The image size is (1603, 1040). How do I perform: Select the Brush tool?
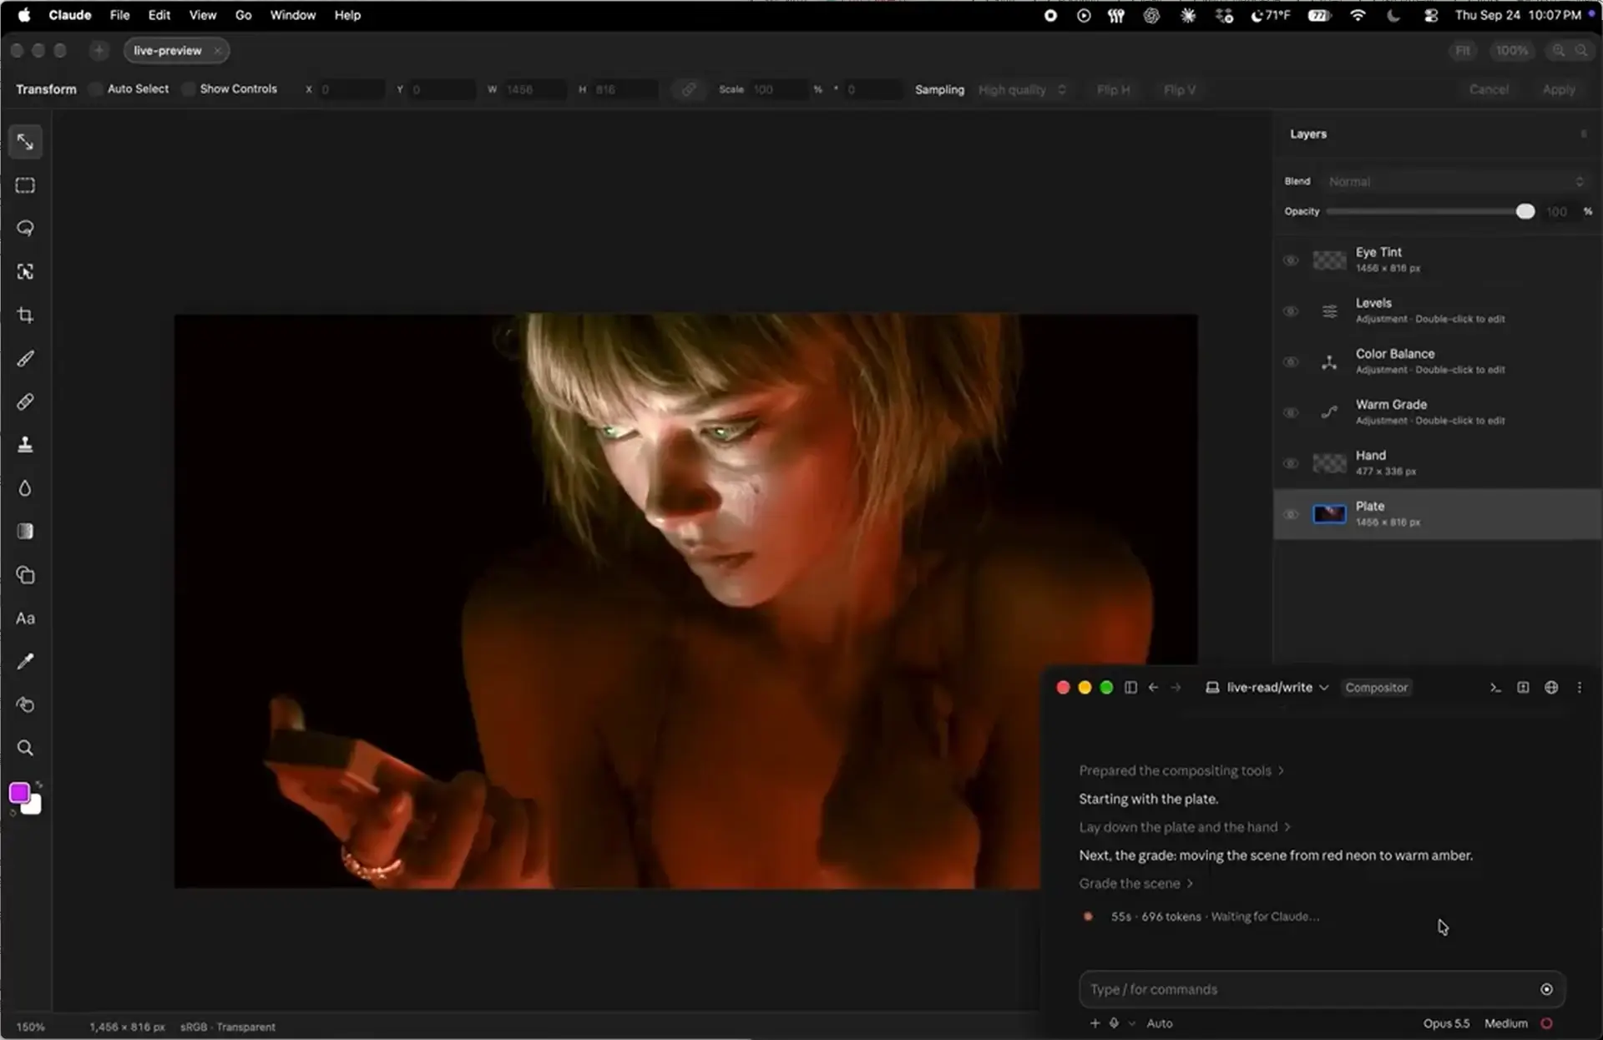click(x=25, y=359)
